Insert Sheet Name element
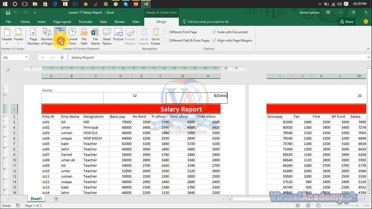Image resolution: width=372 pixels, height=209 pixels. point(107,37)
